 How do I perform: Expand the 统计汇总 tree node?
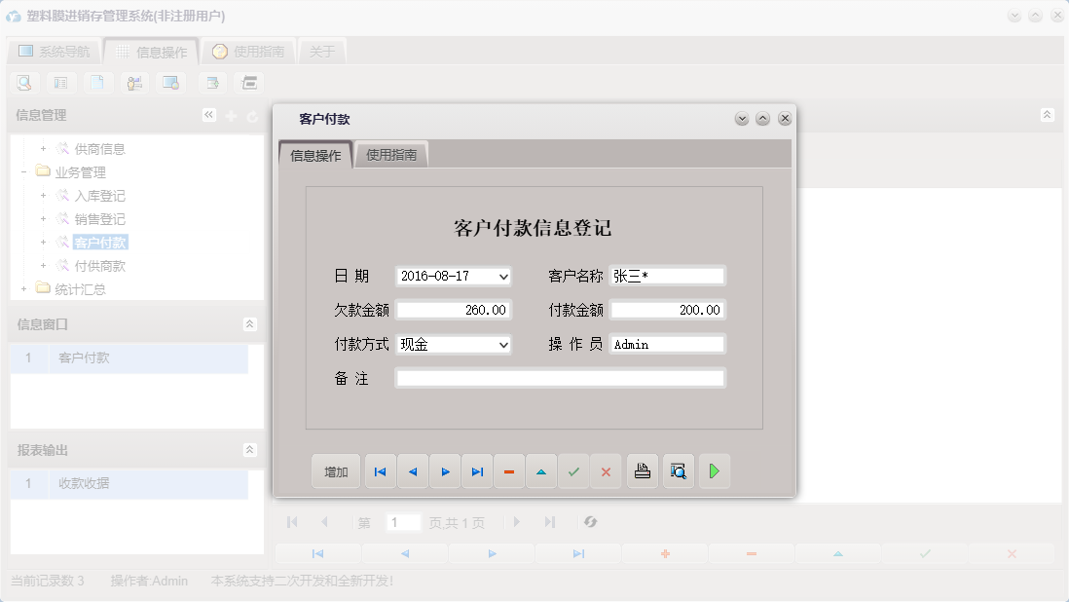click(x=23, y=288)
